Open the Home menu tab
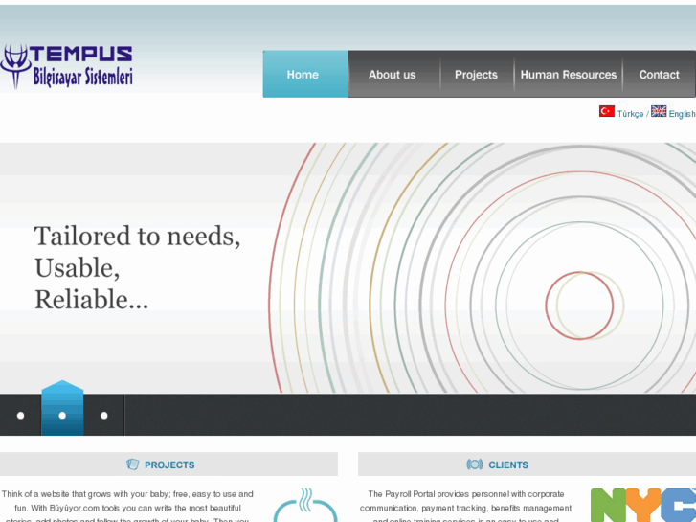696x522 pixels. tap(305, 74)
